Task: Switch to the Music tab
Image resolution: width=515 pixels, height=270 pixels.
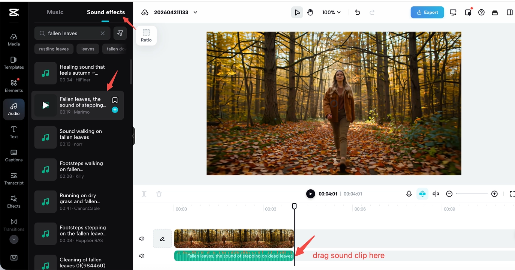Action: (x=55, y=12)
